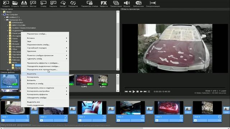Viewport: 230px width, 129px height.
Task: Select Slide 5 thumbnail in timeline
Action: [x=169, y=108]
